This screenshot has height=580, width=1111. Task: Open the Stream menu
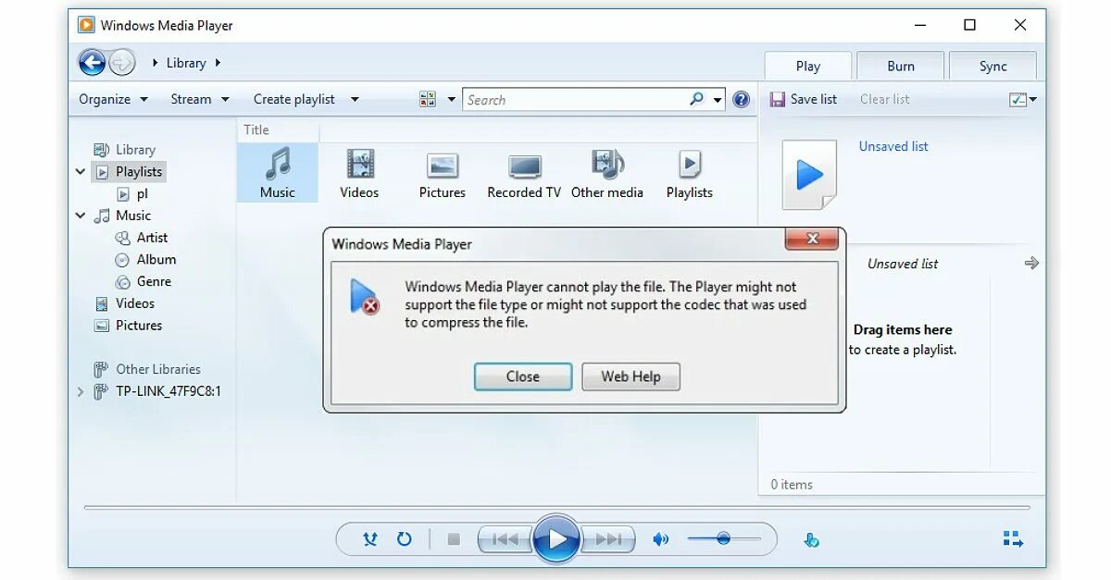pyautogui.click(x=200, y=99)
